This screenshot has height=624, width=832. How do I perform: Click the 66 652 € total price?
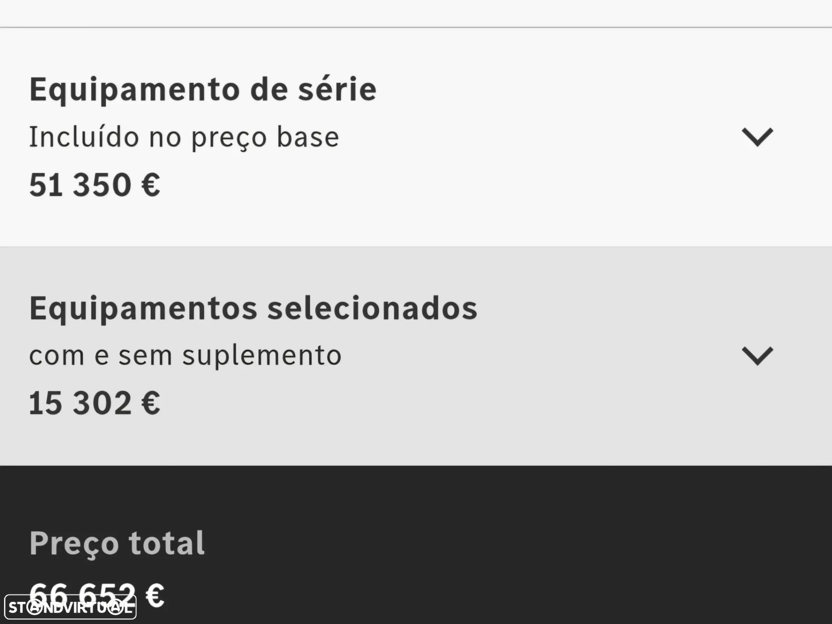97,595
